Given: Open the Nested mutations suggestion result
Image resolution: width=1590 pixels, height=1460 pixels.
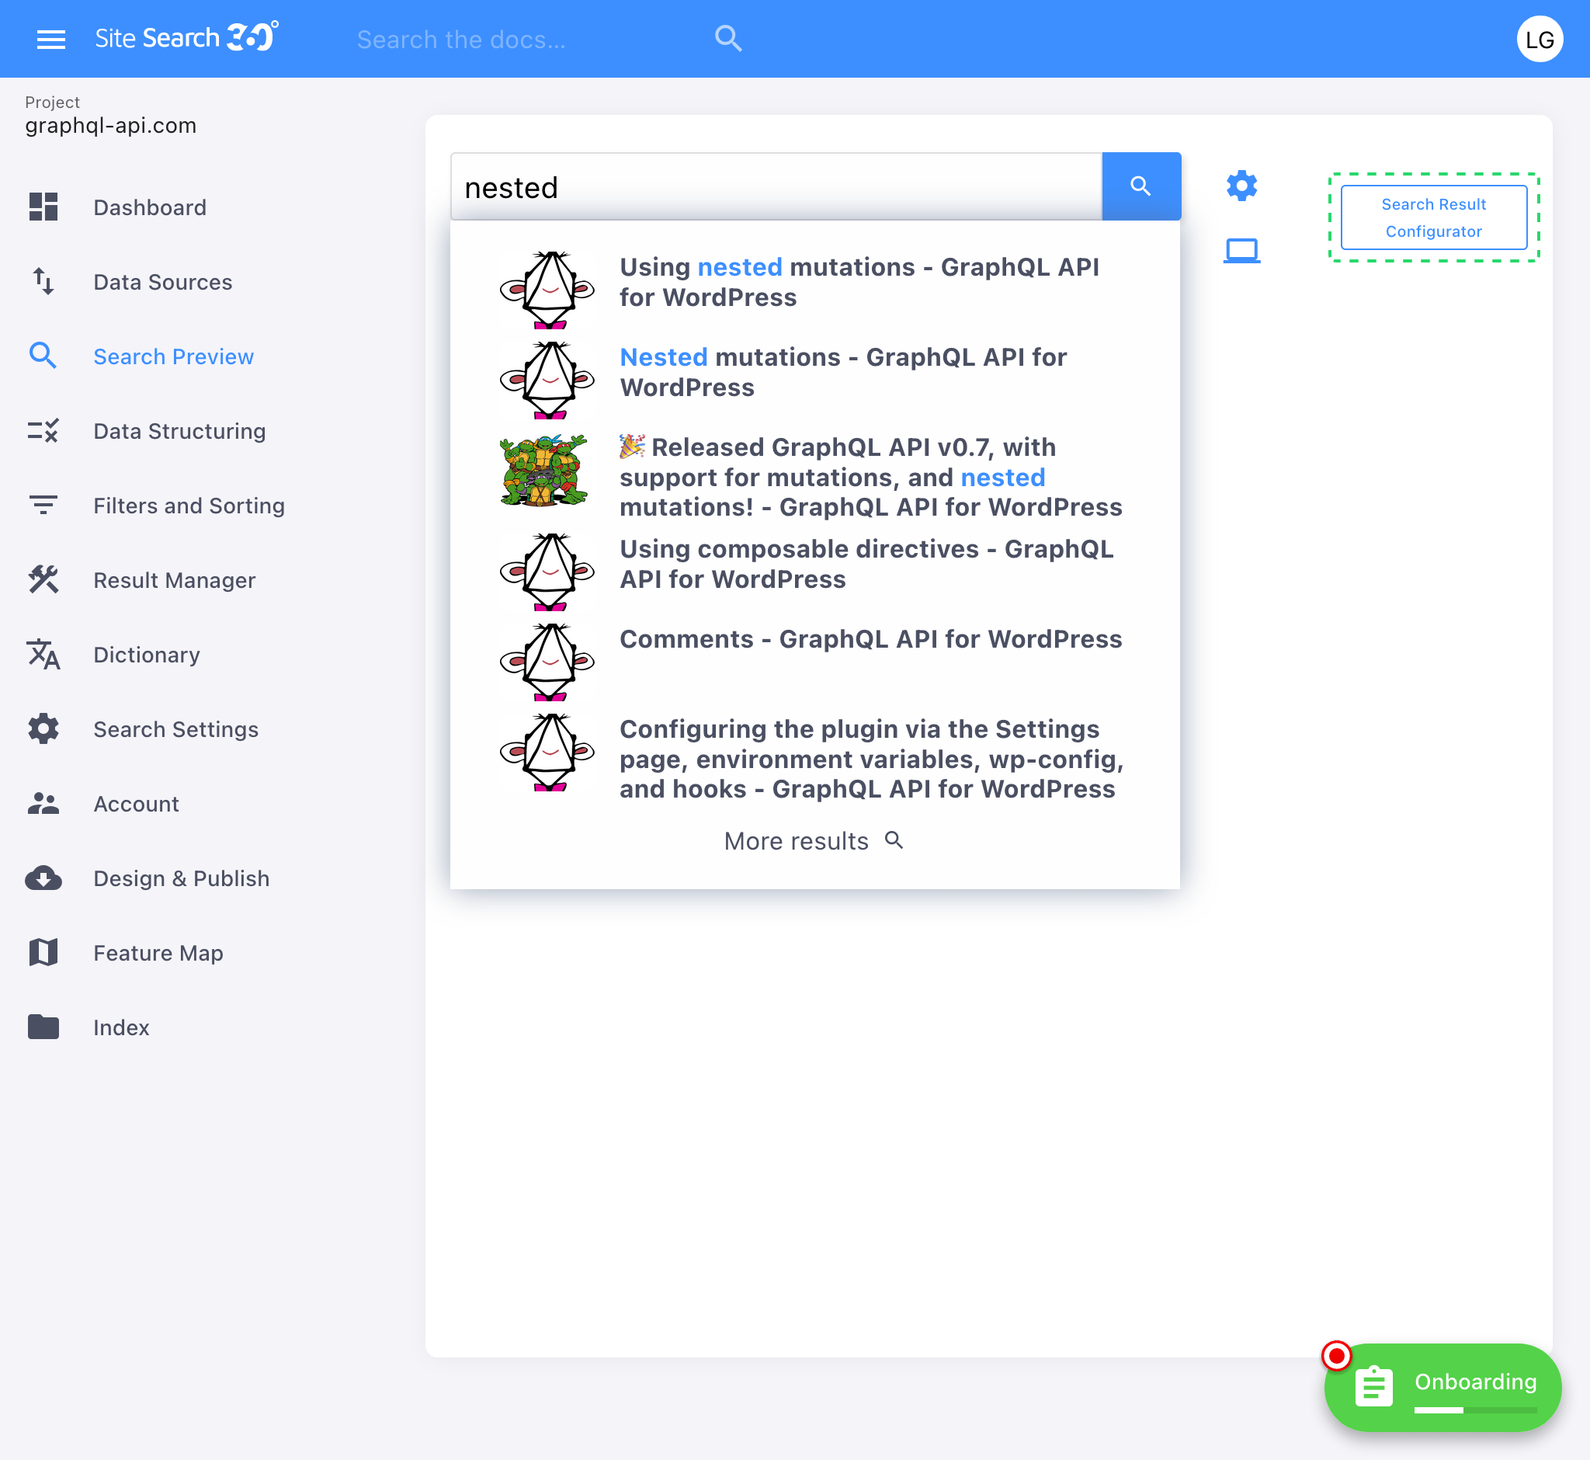Looking at the screenshot, I should pyautogui.click(x=843, y=371).
